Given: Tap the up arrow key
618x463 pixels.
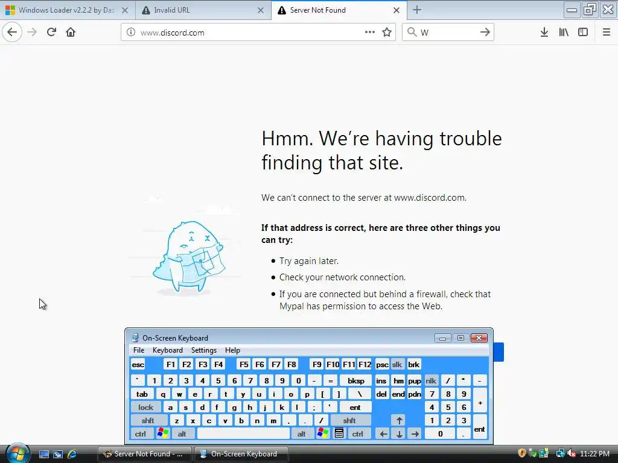Looking at the screenshot, I should (400, 420).
